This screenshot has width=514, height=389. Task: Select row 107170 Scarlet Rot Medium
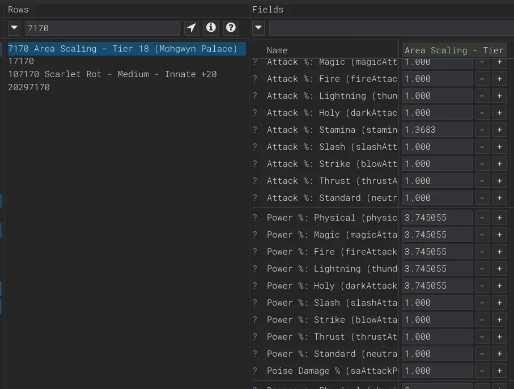112,74
